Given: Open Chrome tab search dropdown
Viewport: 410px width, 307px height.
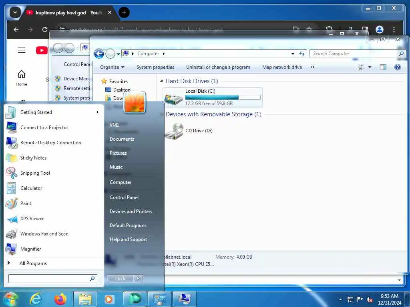Looking at the screenshot, I should 15,12.
